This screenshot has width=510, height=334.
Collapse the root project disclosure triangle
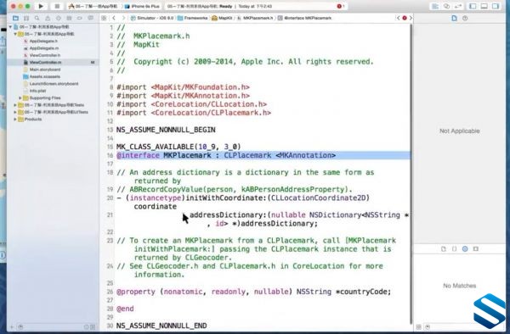(10, 27)
